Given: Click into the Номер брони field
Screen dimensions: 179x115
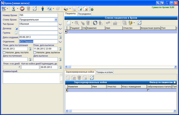Looking at the screenshot, I should (38, 15).
